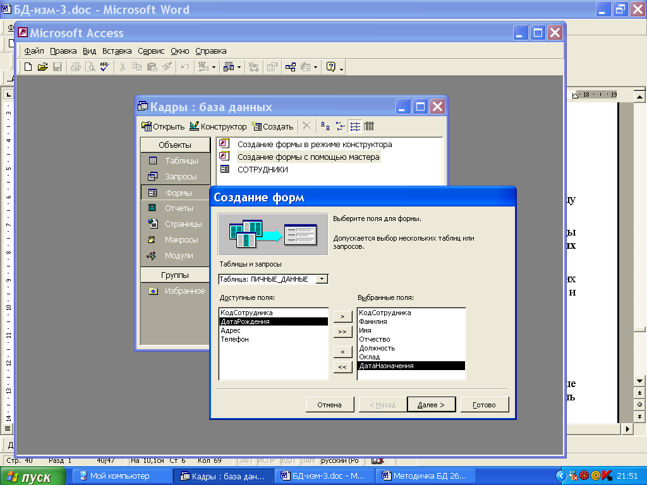Open the Таблицы и запросы combo box
Viewport: 647px width, 485px height.
click(x=322, y=279)
